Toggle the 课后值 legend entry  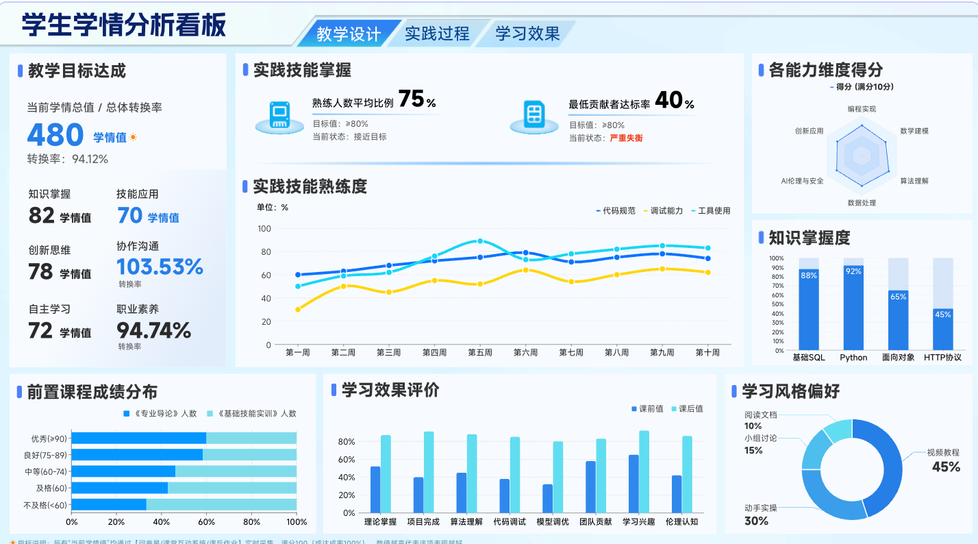687,408
